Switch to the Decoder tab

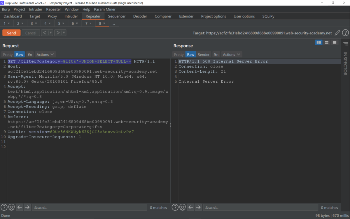(x=140, y=16)
